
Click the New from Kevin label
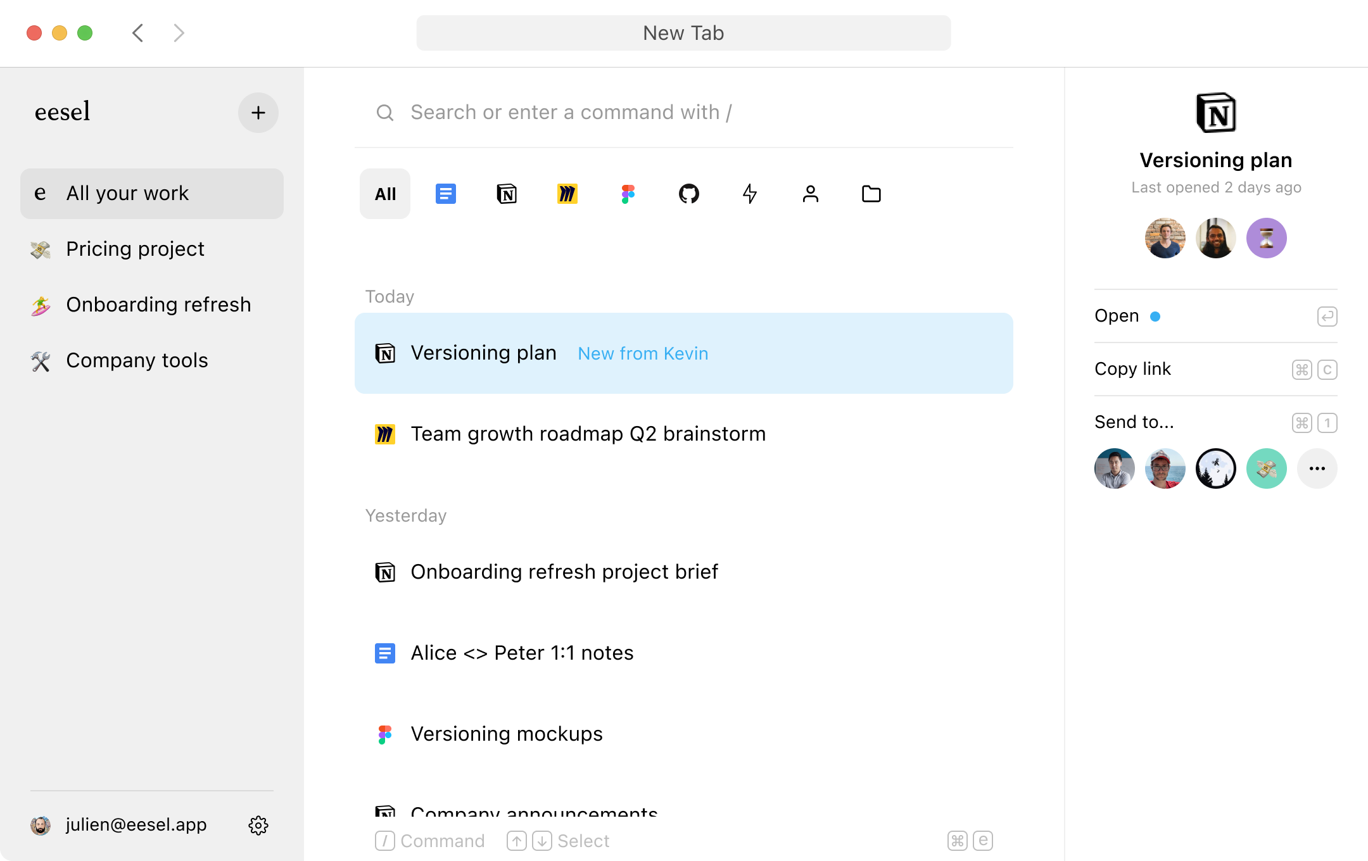tap(643, 353)
